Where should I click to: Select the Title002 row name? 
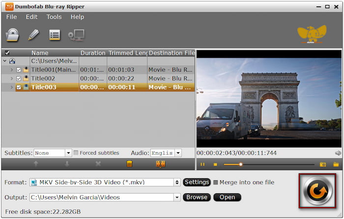point(43,79)
